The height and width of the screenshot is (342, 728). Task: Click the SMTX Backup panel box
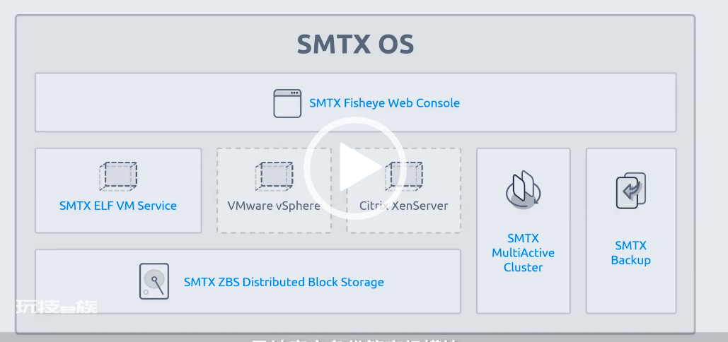(x=631, y=231)
